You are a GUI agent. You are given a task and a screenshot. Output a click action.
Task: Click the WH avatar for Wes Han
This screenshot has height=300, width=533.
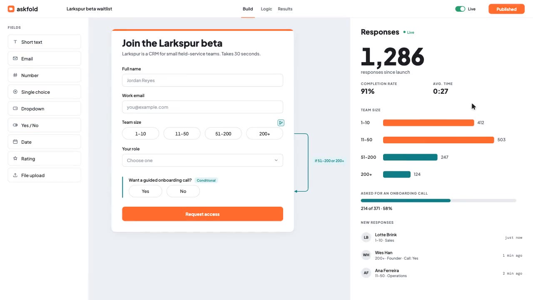click(366, 255)
